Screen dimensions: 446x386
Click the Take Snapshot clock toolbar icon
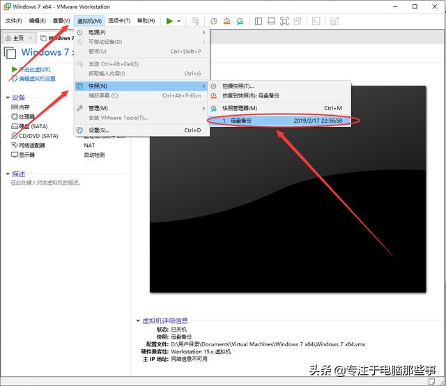pos(214,21)
